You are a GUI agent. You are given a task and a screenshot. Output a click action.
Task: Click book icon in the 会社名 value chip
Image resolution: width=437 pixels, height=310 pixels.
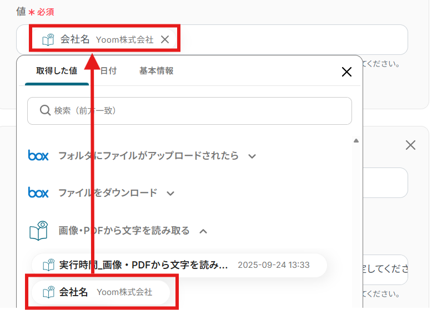pos(48,39)
